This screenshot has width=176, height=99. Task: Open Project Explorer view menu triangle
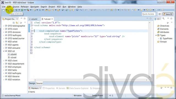[x=25, y=23]
